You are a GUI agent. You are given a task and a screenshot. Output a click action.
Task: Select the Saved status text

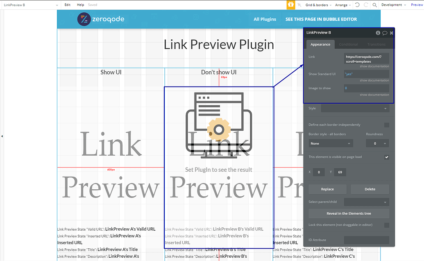[x=93, y=5]
